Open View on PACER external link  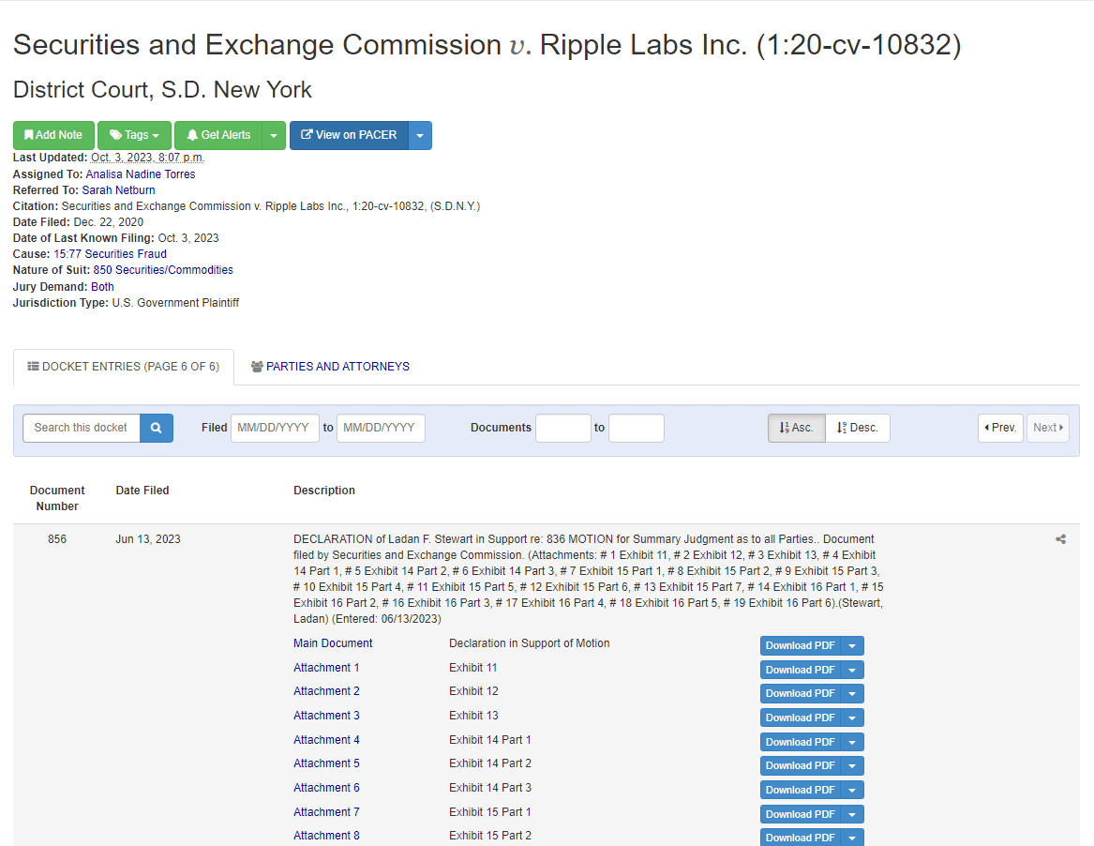click(349, 135)
